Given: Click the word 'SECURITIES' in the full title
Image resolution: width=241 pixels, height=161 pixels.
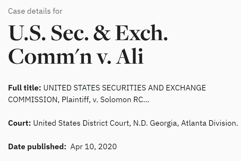Looking at the screenshot, I should (124, 88).
